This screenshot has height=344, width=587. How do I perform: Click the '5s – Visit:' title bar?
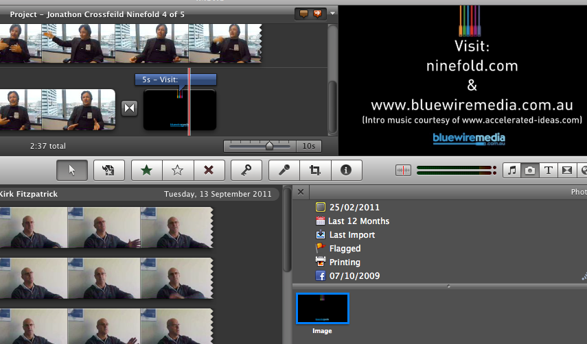(x=176, y=79)
